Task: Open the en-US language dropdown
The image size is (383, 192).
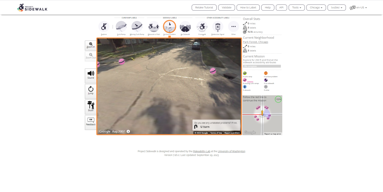Action: 361,7
